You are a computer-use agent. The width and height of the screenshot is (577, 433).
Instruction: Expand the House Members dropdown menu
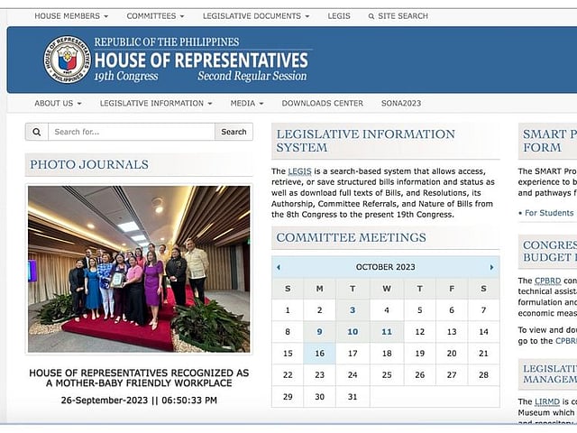click(x=70, y=16)
